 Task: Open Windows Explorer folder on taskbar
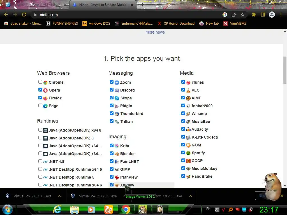(75, 209)
